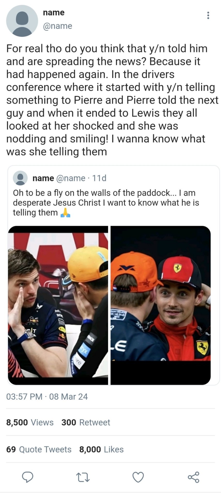Open the right photo with red Ferrari cap
Viewport: 221px width, 496px height.
pyautogui.click(x=161, y=305)
